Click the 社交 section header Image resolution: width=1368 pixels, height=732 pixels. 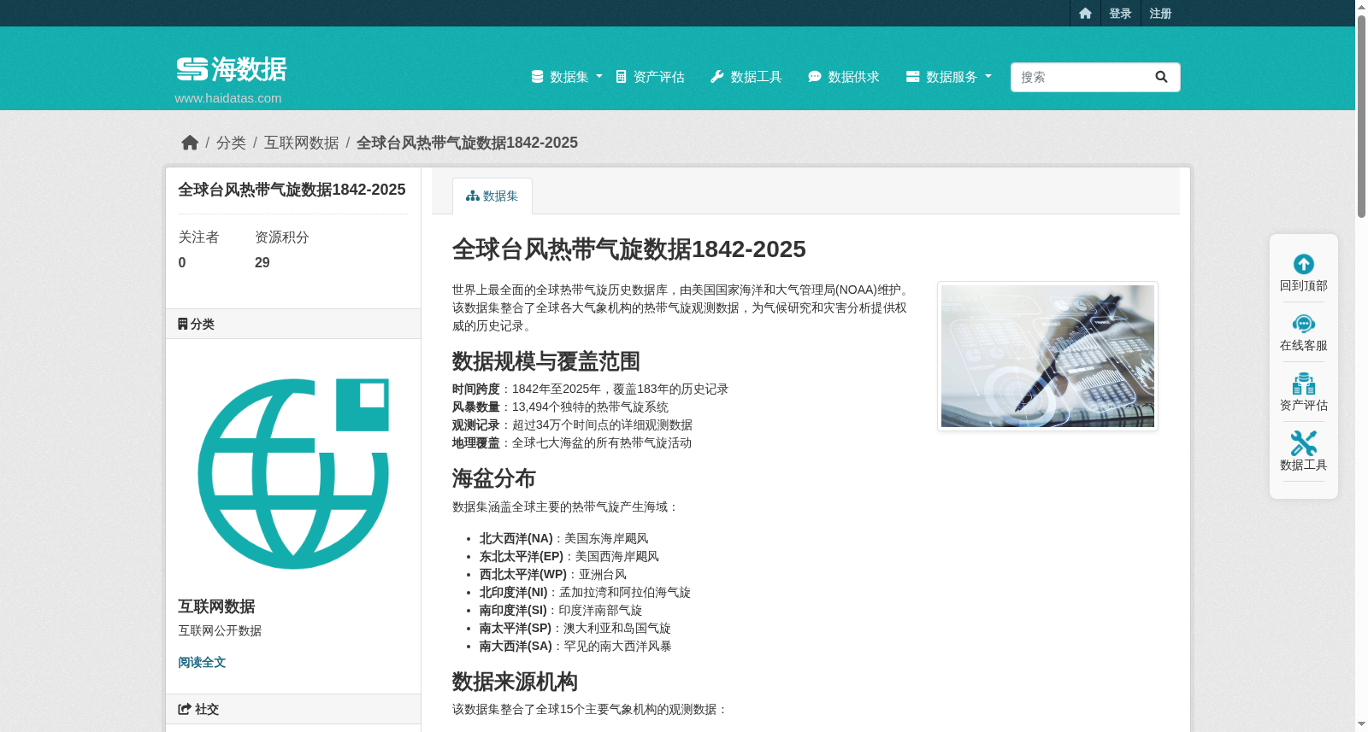(x=293, y=709)
